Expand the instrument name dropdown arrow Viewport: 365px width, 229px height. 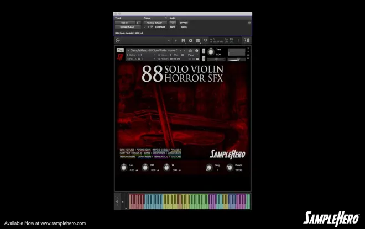128,50
